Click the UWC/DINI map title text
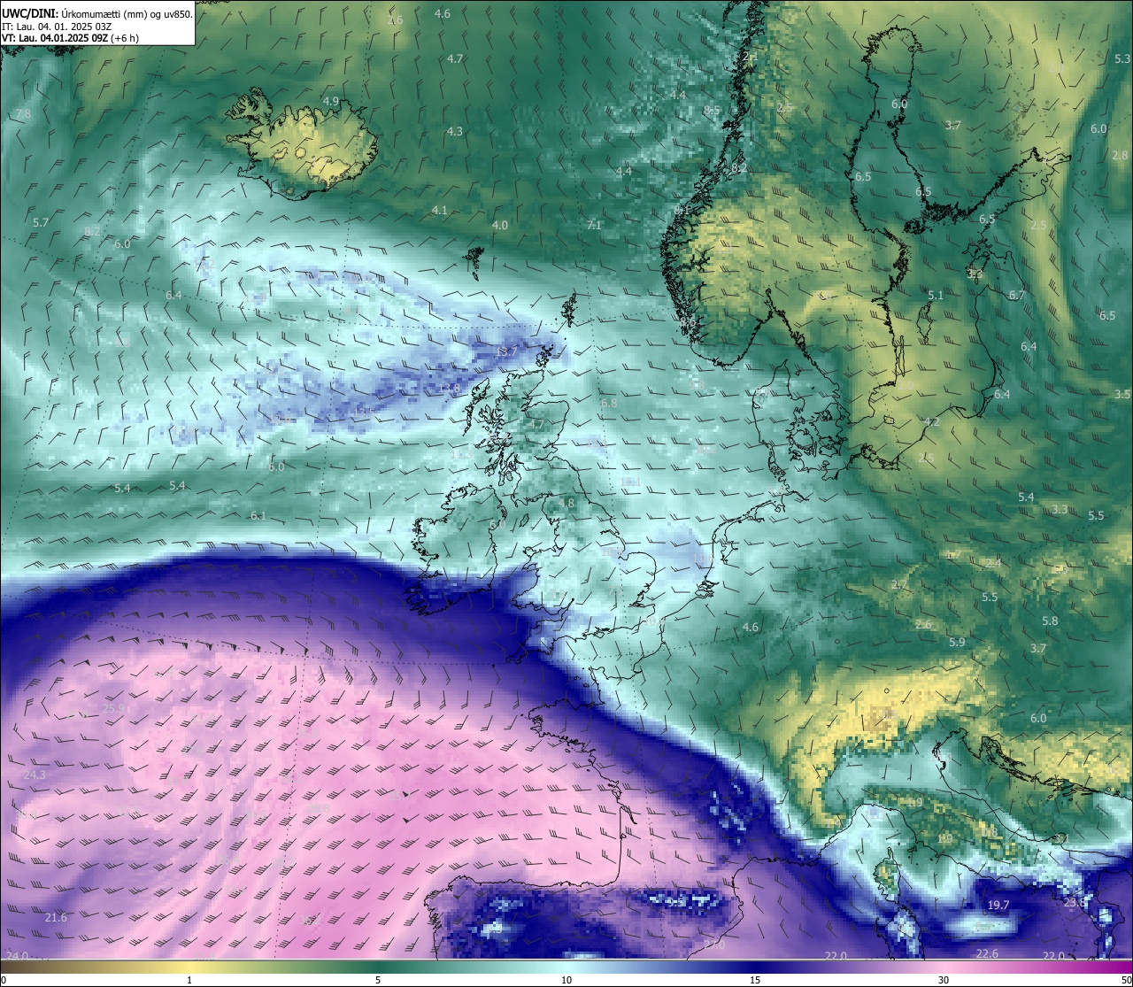The width and height of the screenshot is (1133, 987). (97, 13)
